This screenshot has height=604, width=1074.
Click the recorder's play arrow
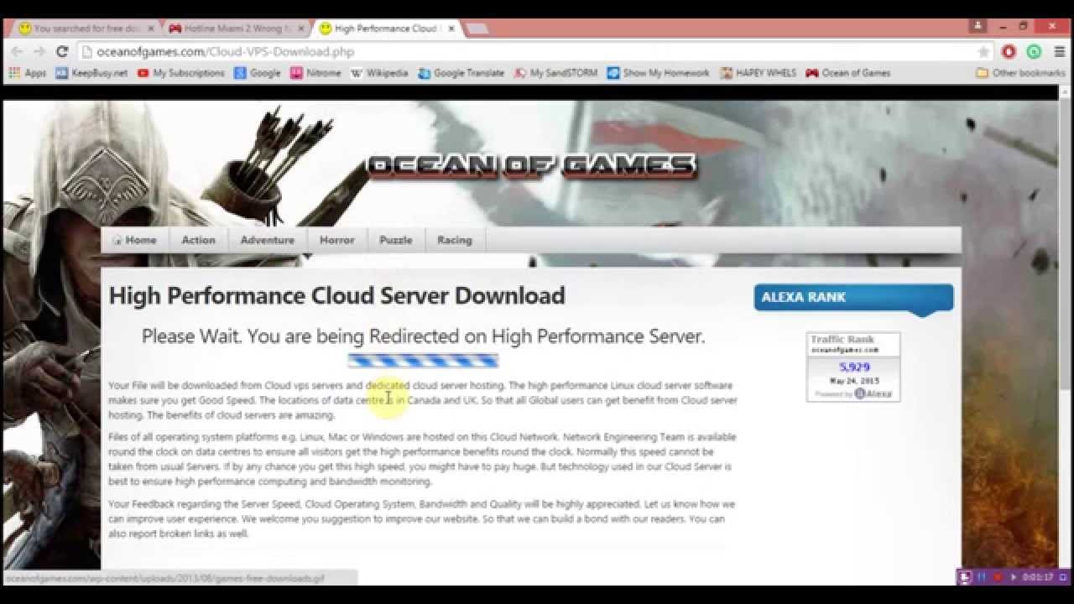1014,577
